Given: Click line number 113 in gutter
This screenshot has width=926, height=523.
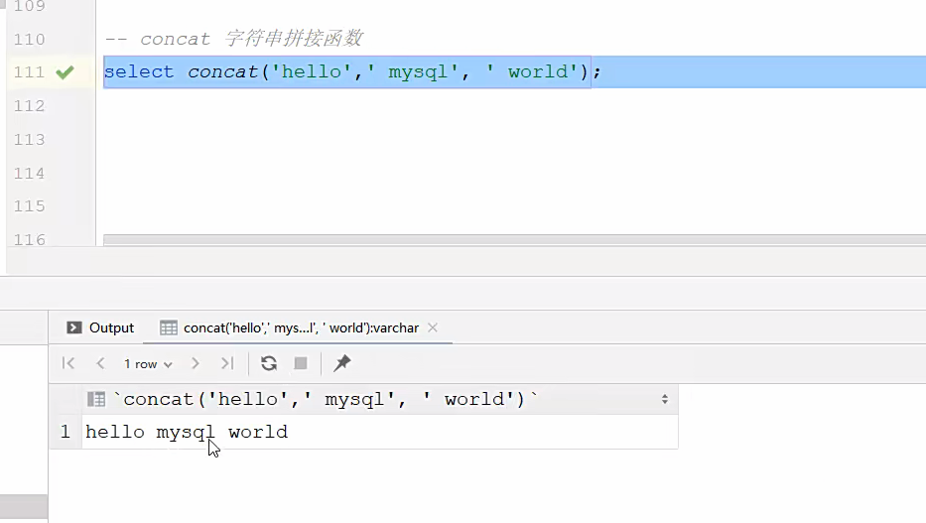Looking at the screenshot, I should coord(29,139).
